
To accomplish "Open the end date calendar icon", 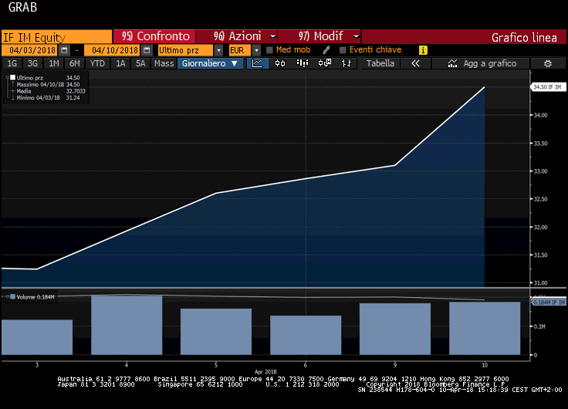I will pyautogui.click(x=145, y=50).
